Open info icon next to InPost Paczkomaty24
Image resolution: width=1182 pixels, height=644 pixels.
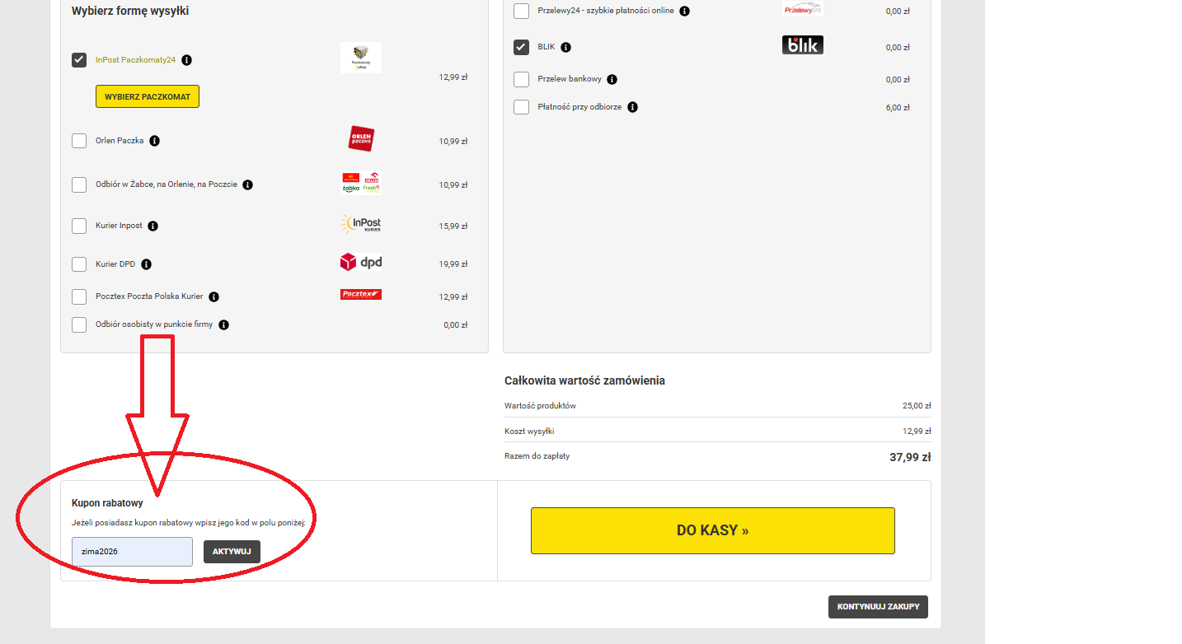coord(187,60)
